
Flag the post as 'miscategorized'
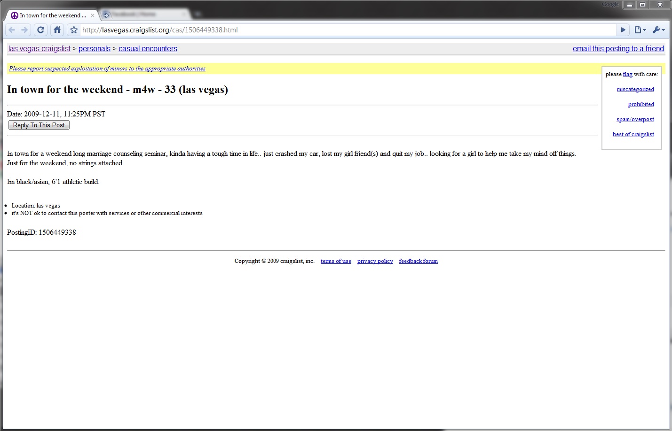[635, 89]
